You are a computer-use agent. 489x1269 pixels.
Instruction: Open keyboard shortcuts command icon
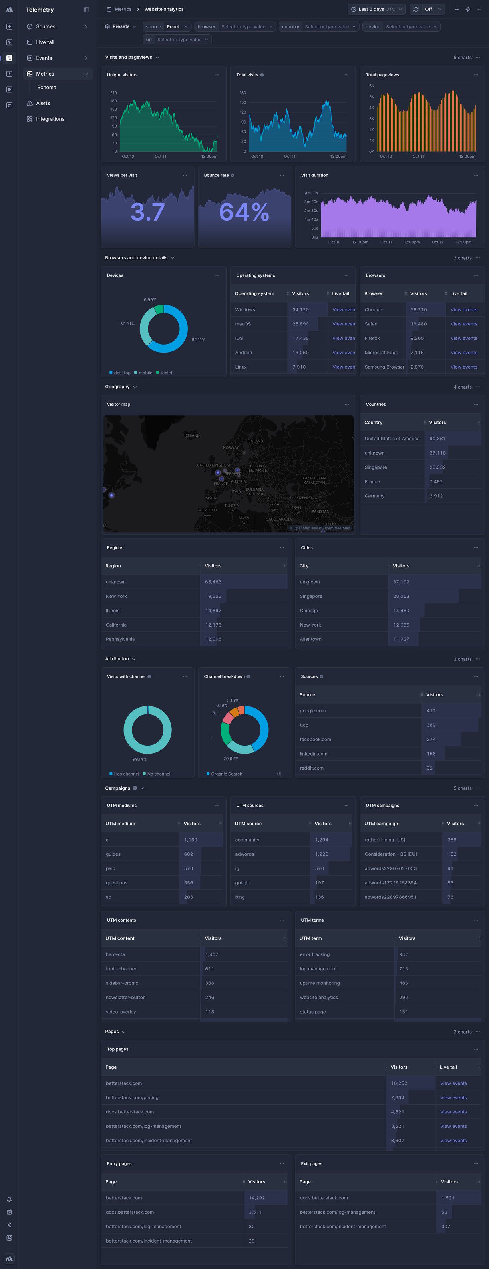[x=9, y=1237]
